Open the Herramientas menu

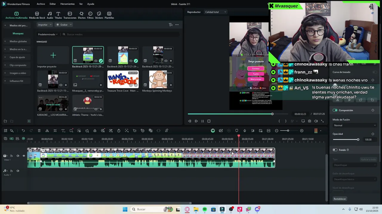[x=67, y=4]
